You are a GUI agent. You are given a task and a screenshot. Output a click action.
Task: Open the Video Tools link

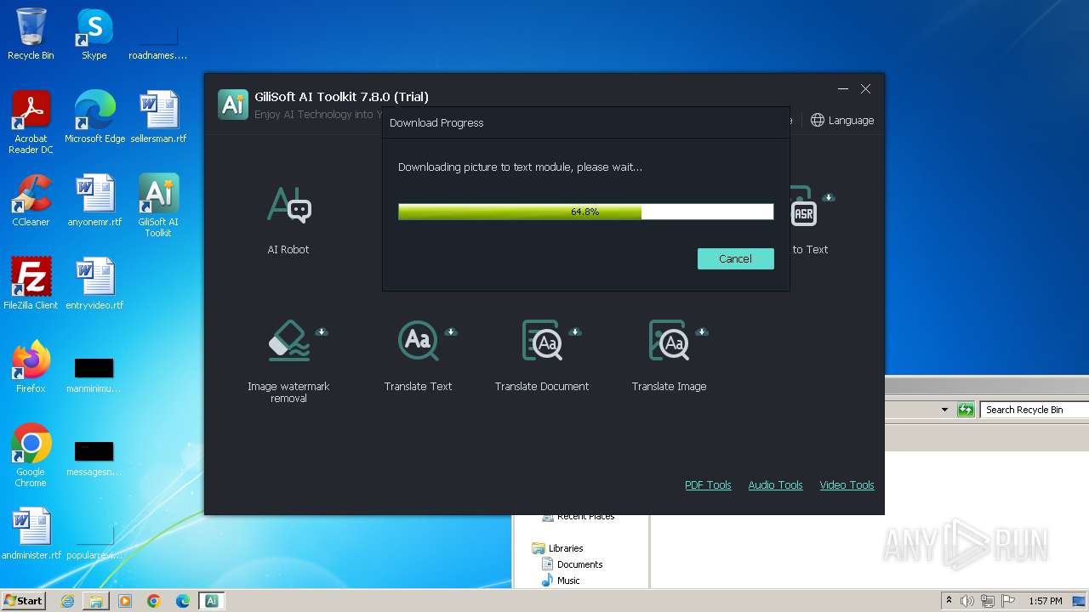[847, 484]
